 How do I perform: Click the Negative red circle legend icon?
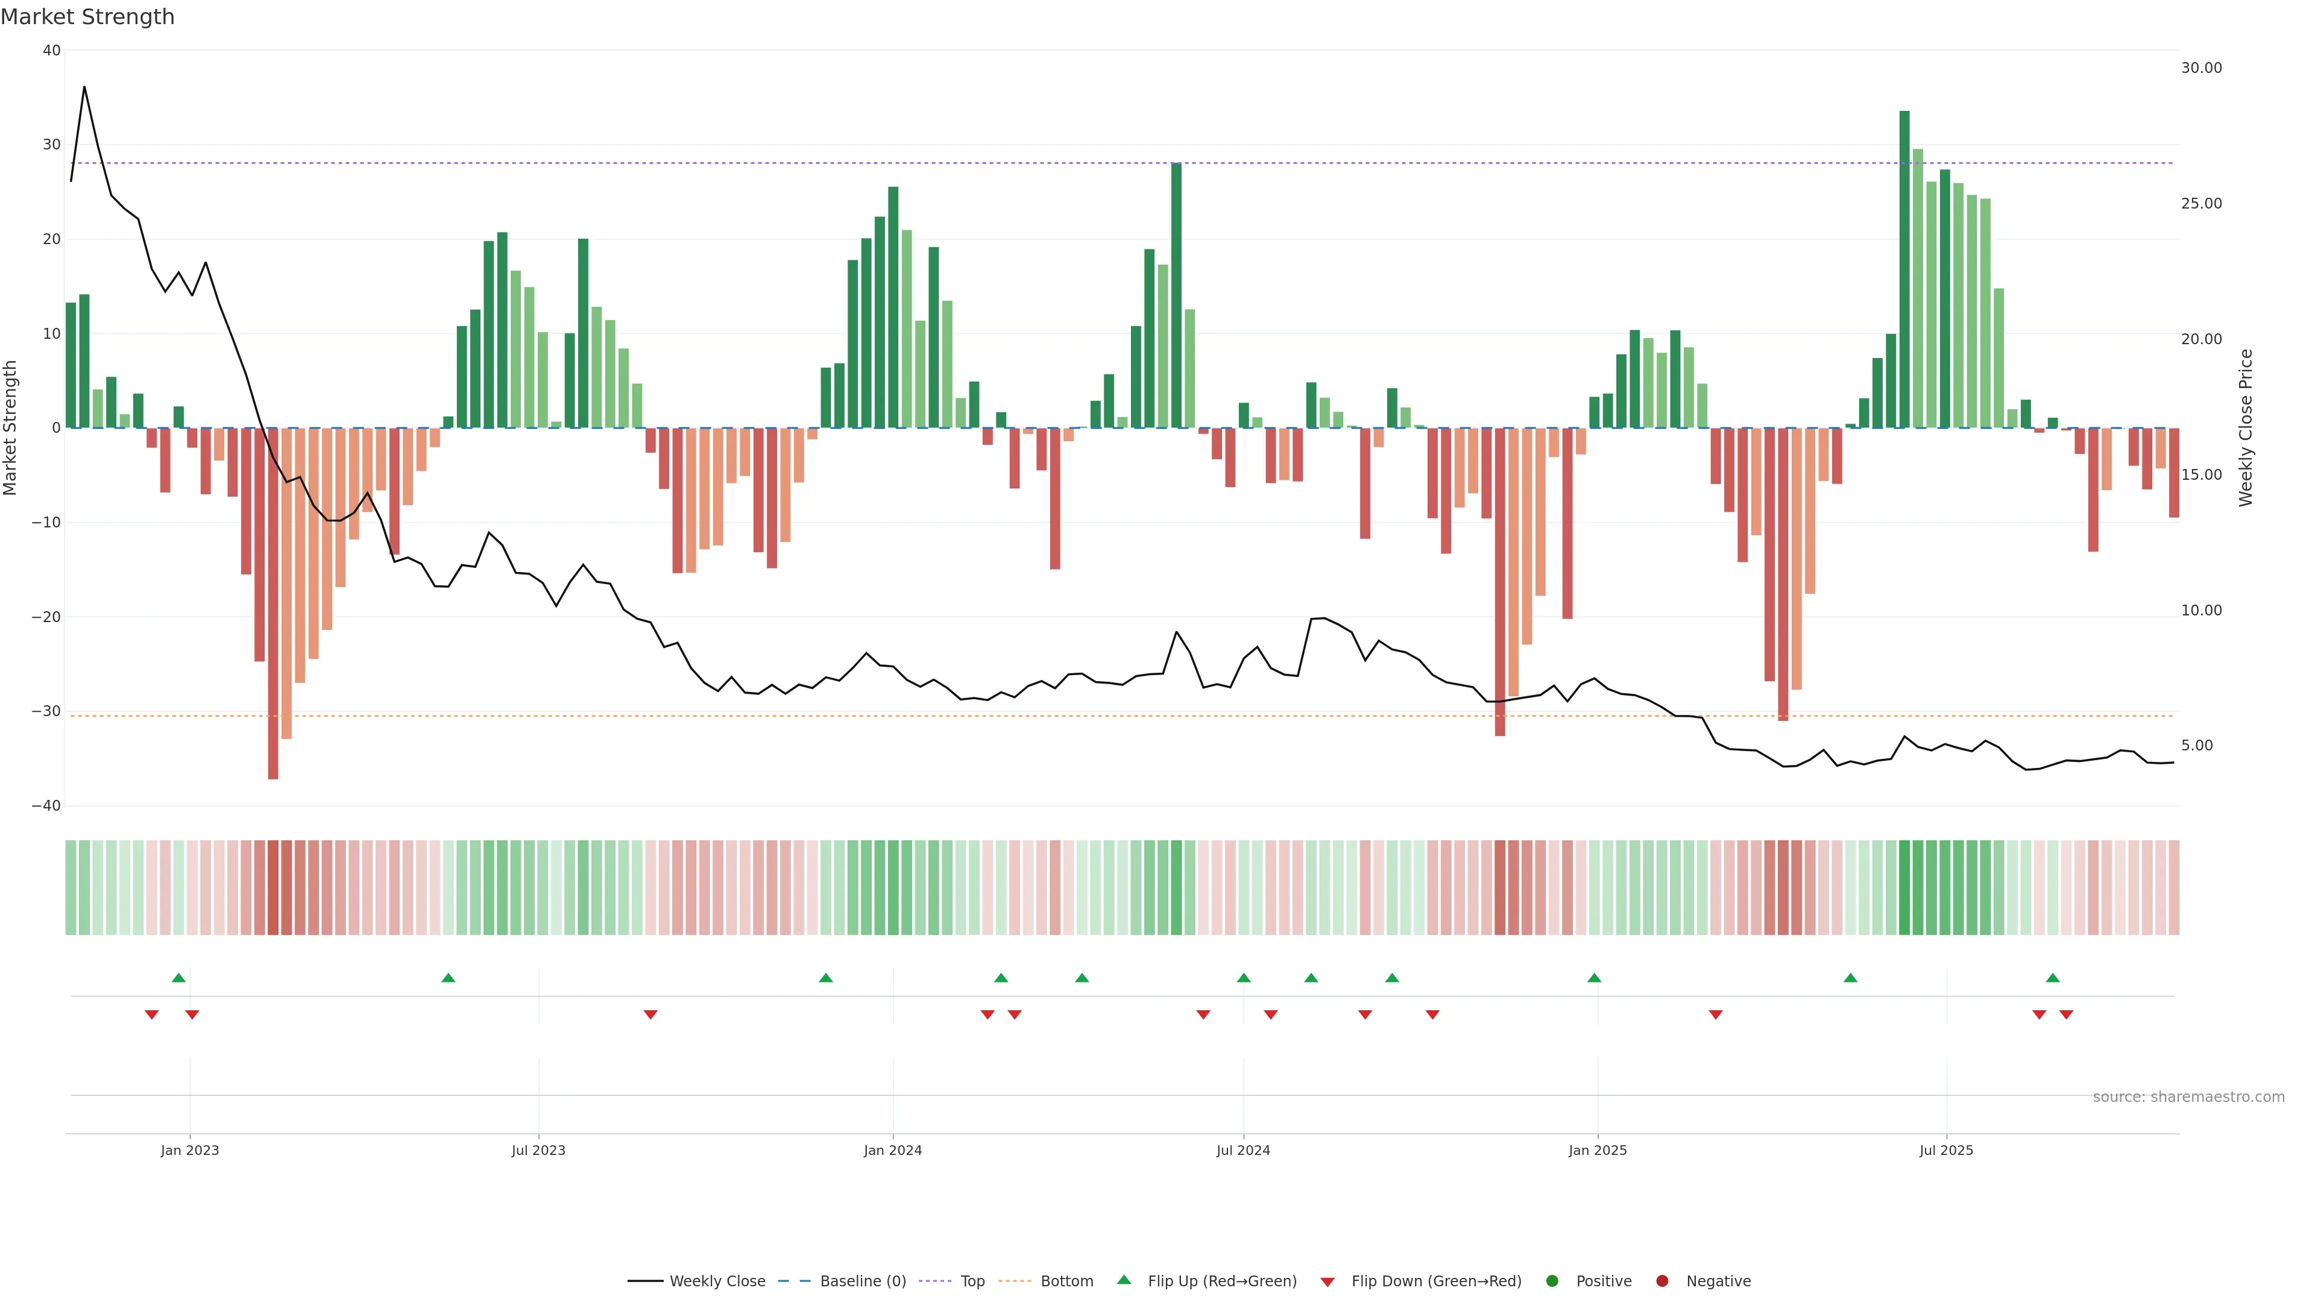(x=1661, y=1282)
